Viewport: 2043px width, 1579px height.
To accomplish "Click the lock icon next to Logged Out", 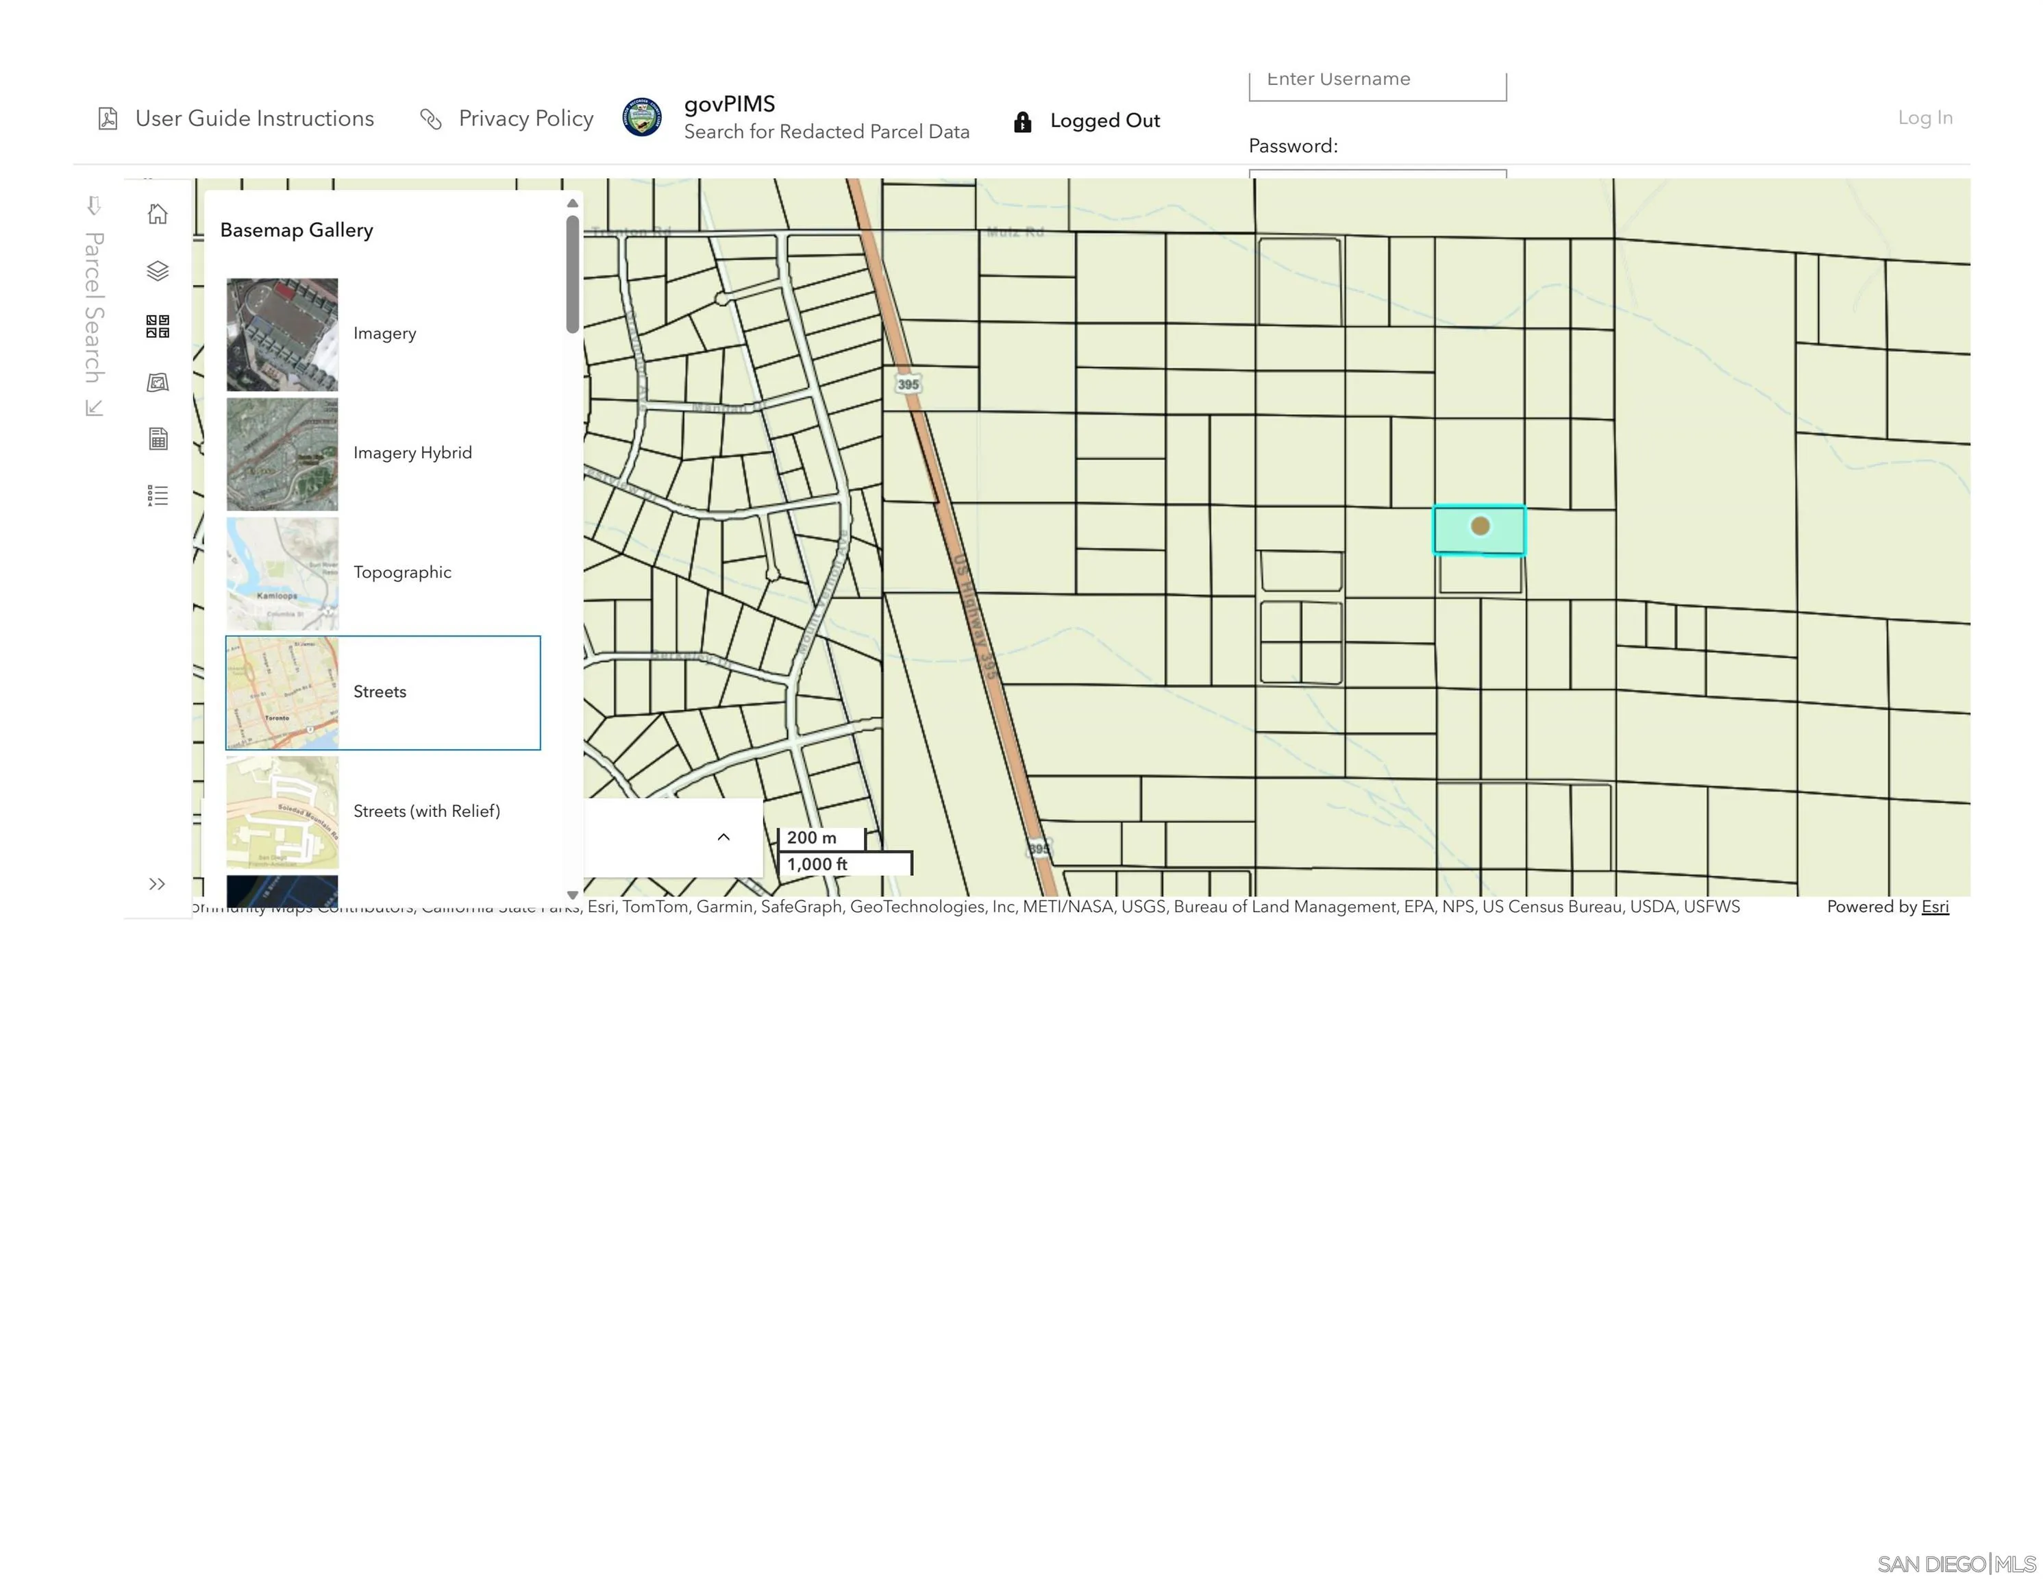I will (x=1022, y=121).
